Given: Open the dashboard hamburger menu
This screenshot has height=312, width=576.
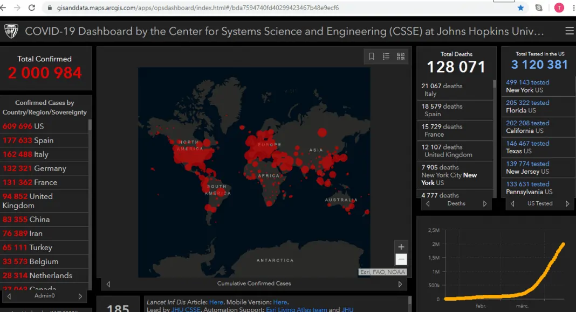Looking at the screenshot, I should pos(570,31).
